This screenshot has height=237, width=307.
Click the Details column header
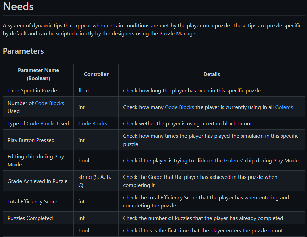tap(212, 74)
